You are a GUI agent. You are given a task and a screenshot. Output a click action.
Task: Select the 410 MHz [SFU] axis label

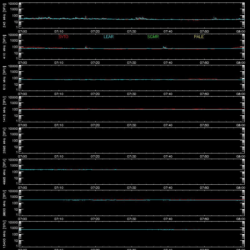[x=4, y=47]
